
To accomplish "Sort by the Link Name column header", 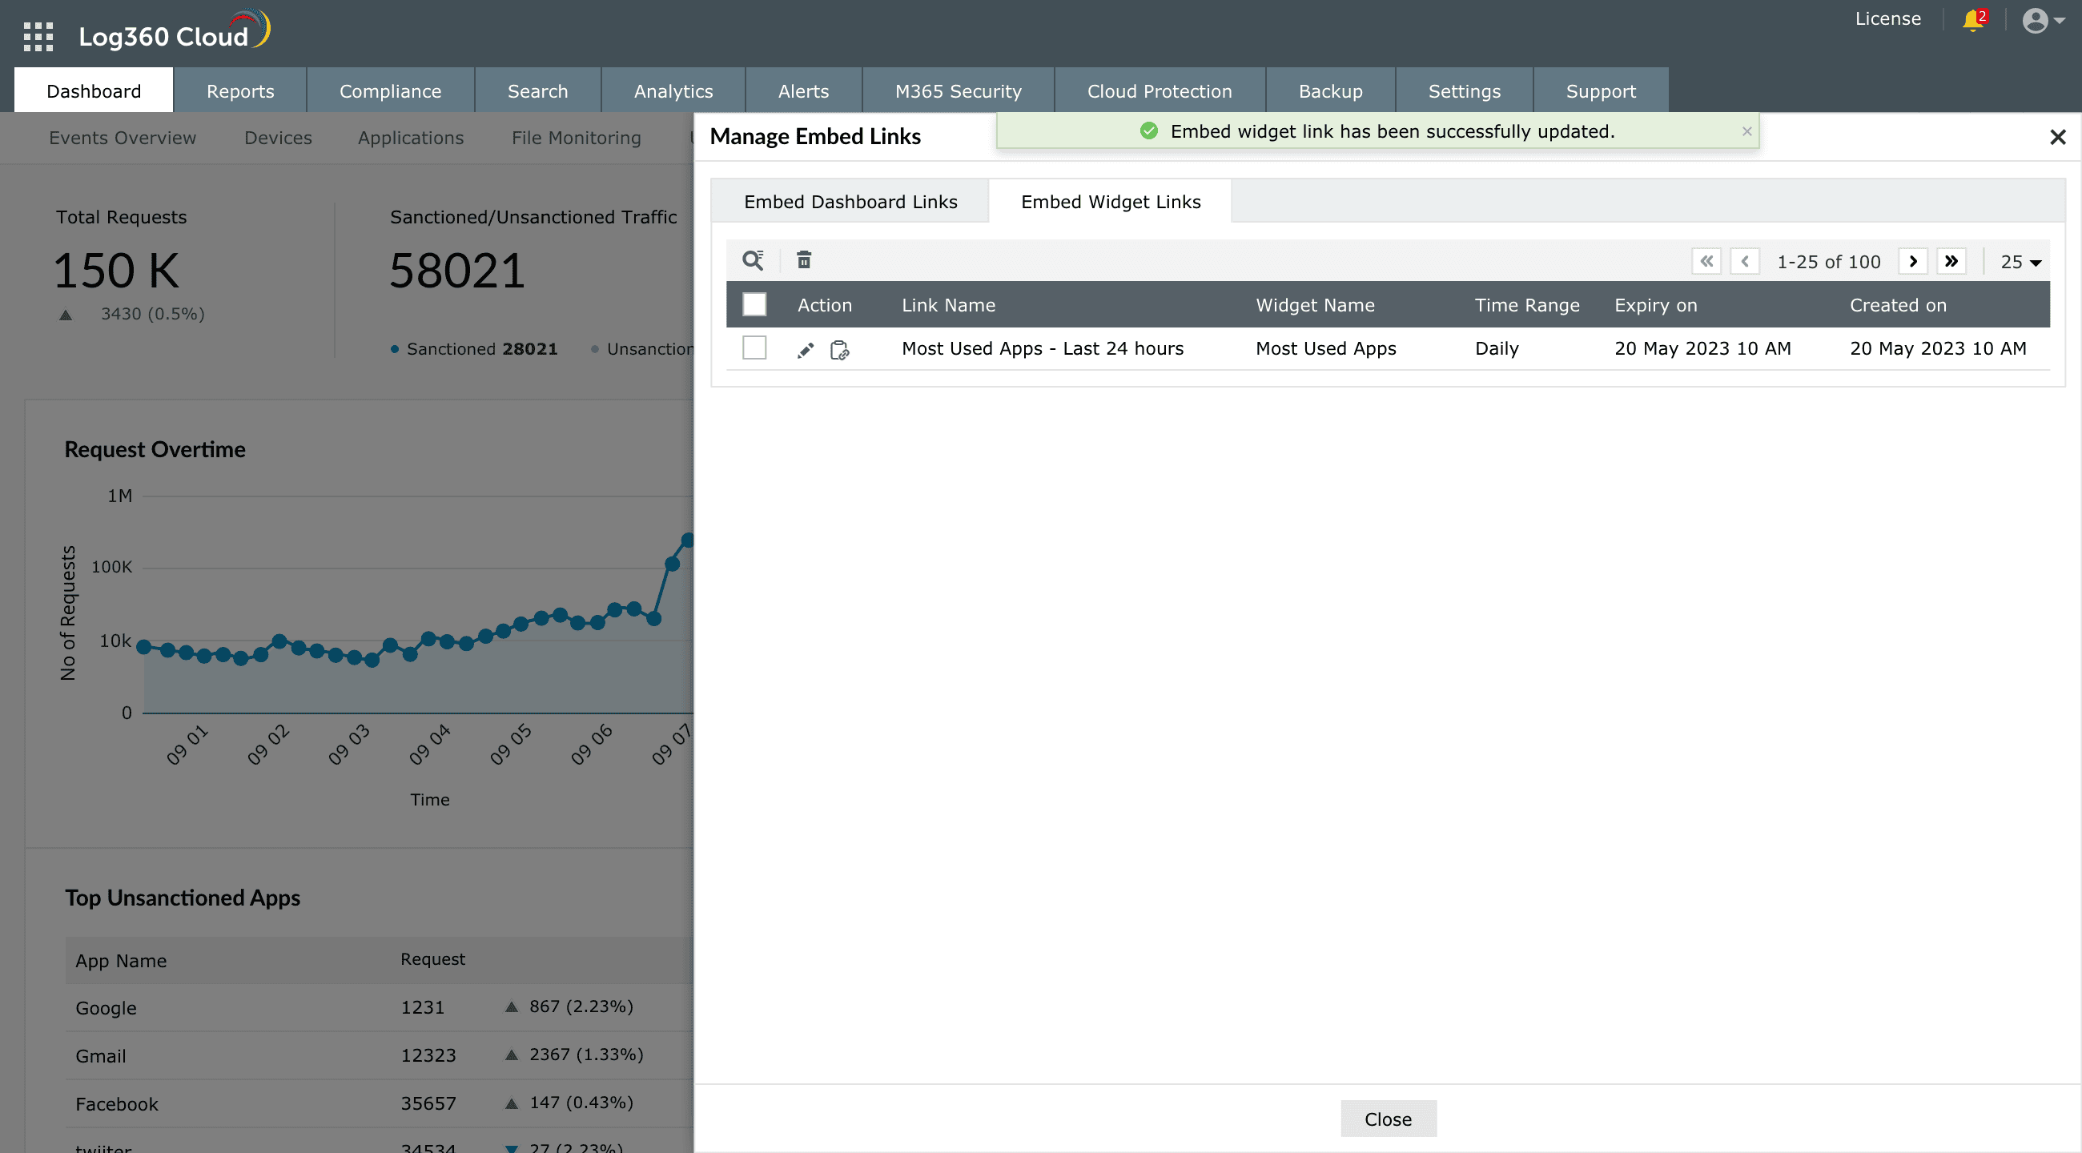I will [948, 305].
